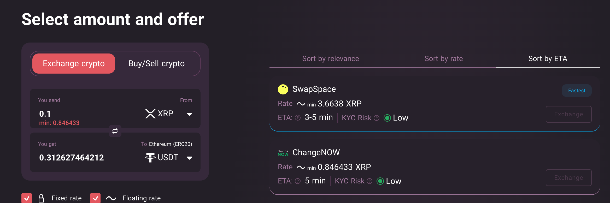The image size is (610, 203).
Task: Click Exchange button for ChangeNOW offer
Action: pos(568,178)
